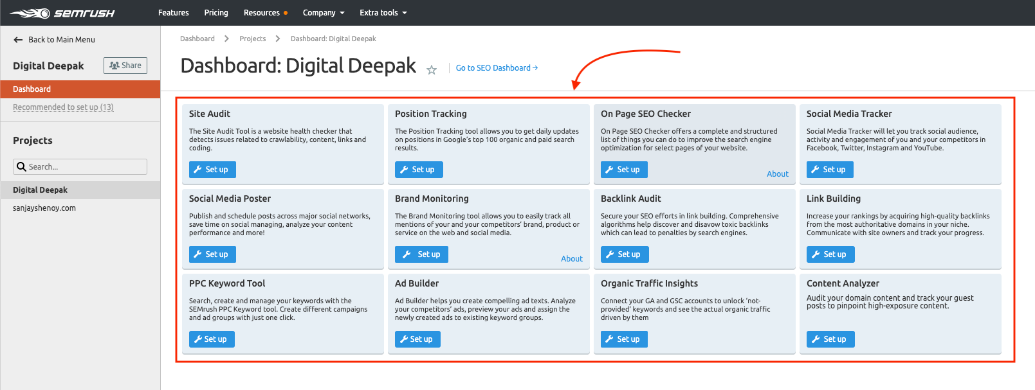Open About link in On Page SEO Checker
The width and height of the screenshot is (1035, 390).
click(778, 174)
